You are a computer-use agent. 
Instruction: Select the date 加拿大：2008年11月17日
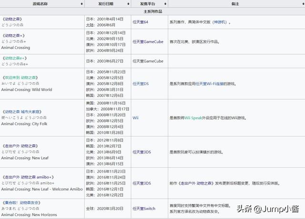click(108, 109)
